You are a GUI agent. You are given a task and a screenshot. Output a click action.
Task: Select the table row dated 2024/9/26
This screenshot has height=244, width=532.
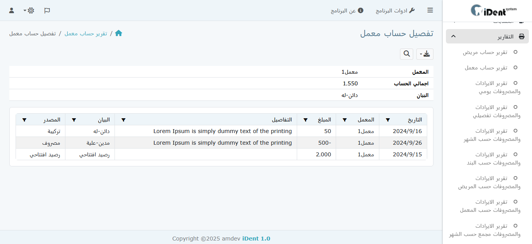221,143
